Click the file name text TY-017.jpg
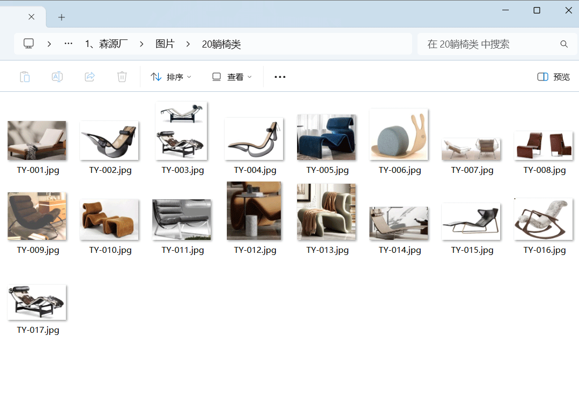This screenshot has height=416, width=579. coord(38,330)
